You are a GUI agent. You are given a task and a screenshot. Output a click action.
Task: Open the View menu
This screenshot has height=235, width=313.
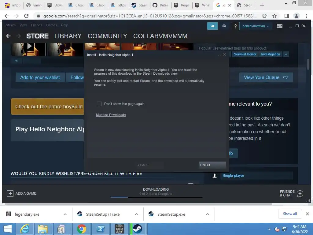coord(23,25)
